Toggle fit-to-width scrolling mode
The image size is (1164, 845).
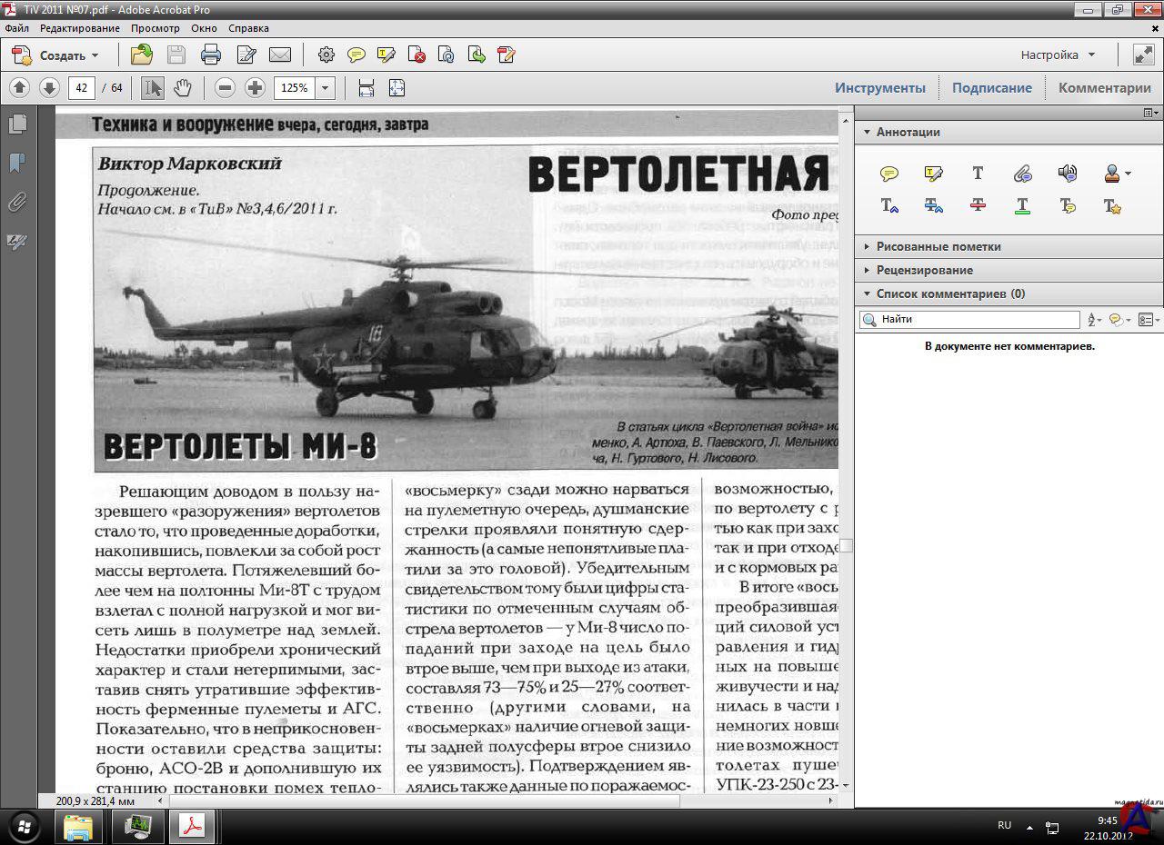pos(366,88)
